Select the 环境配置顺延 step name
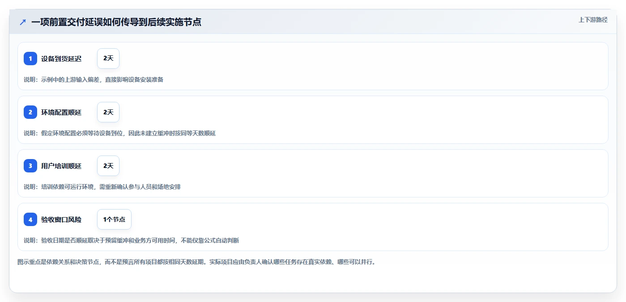 click(x=61, y=112)
